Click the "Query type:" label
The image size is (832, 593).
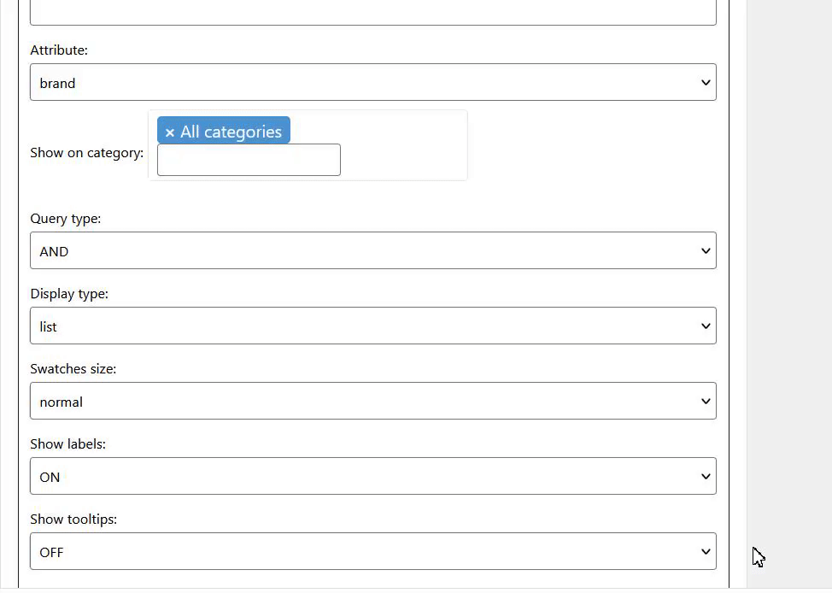(66, 219)
